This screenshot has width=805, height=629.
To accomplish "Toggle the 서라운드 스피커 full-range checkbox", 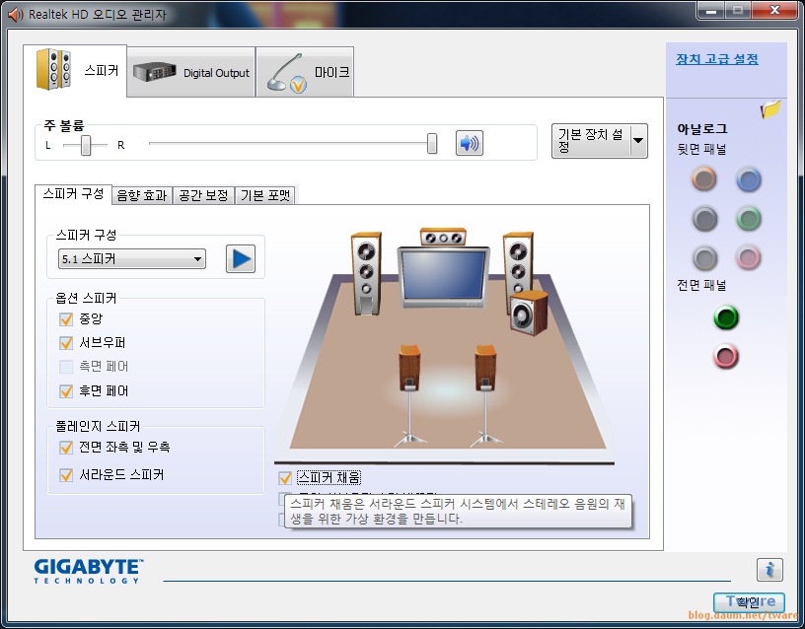I will tap(66, 475).
